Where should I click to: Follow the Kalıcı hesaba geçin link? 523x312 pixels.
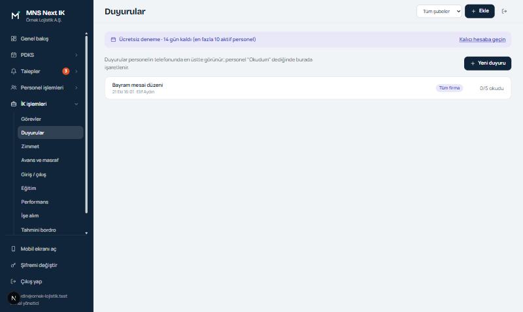482,39
